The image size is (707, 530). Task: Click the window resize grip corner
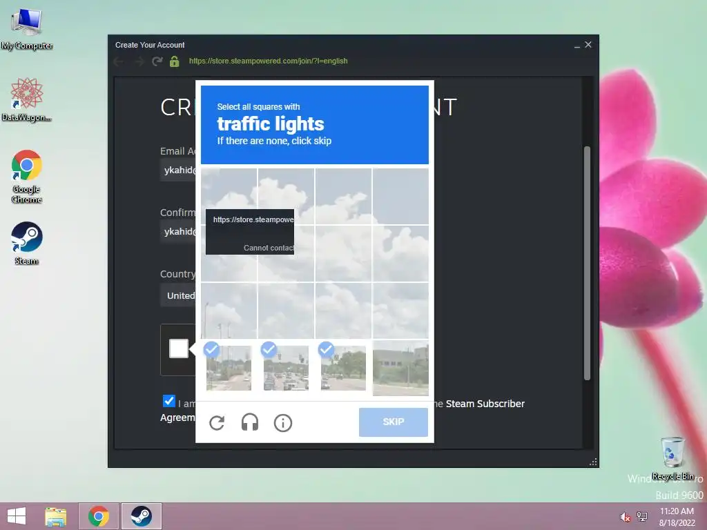tap(593, 462)
